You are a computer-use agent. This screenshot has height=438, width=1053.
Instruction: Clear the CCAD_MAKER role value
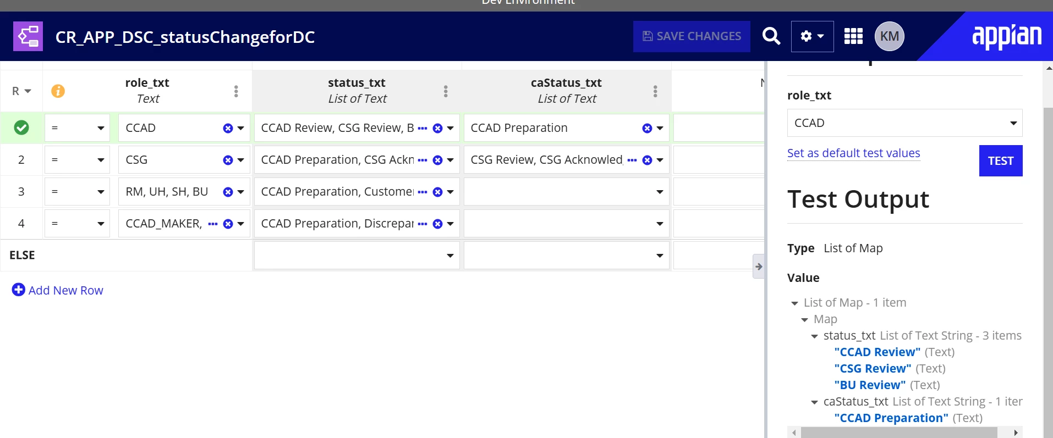coord(228,224)
